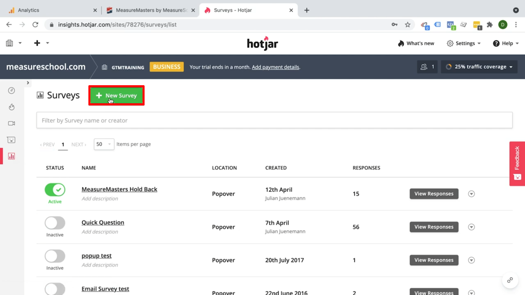Click the link icon floating button
The height and width of the screenshot is (295, 525).
tap(510, 280)
